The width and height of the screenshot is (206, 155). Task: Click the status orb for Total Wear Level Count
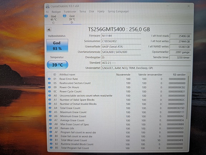pyautogui.click(x=51, y=140)
